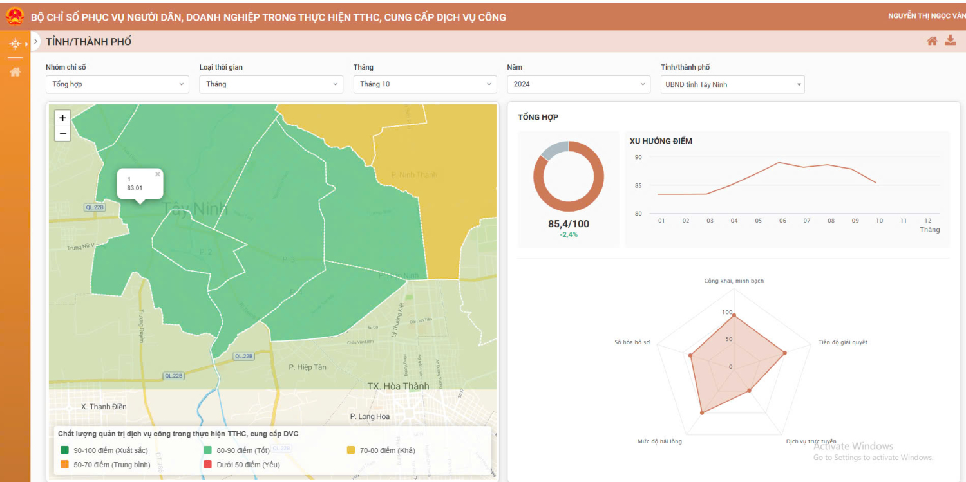Go home via header house icon
This screenshot has width=966, height=482.
coord(932,41)
